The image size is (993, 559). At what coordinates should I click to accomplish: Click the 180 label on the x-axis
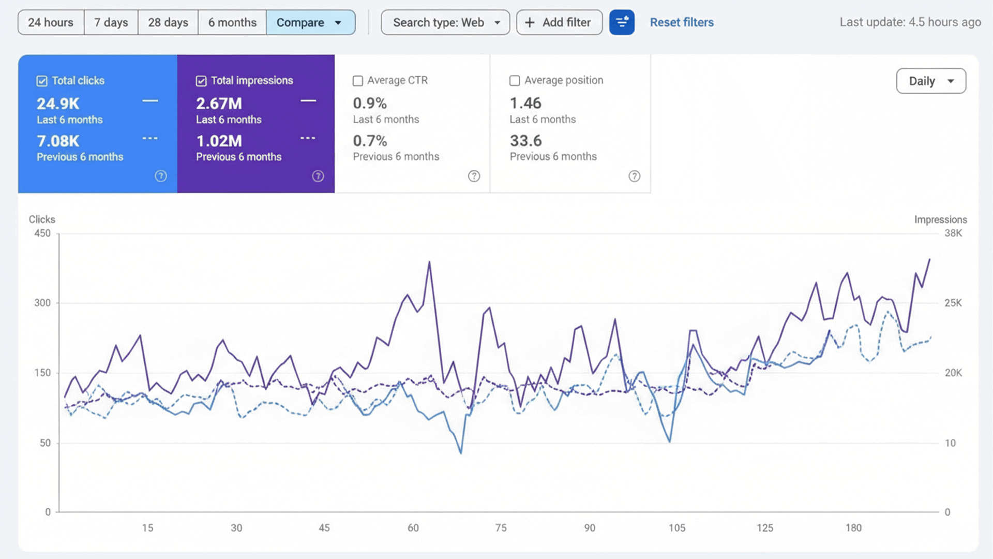[x=854, y=528]
